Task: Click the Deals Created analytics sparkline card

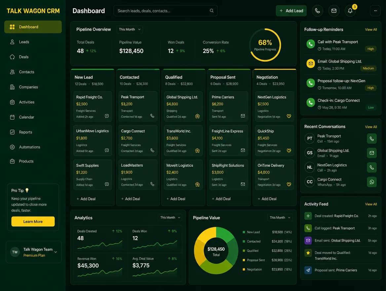Action: click(x=99, y=239)
